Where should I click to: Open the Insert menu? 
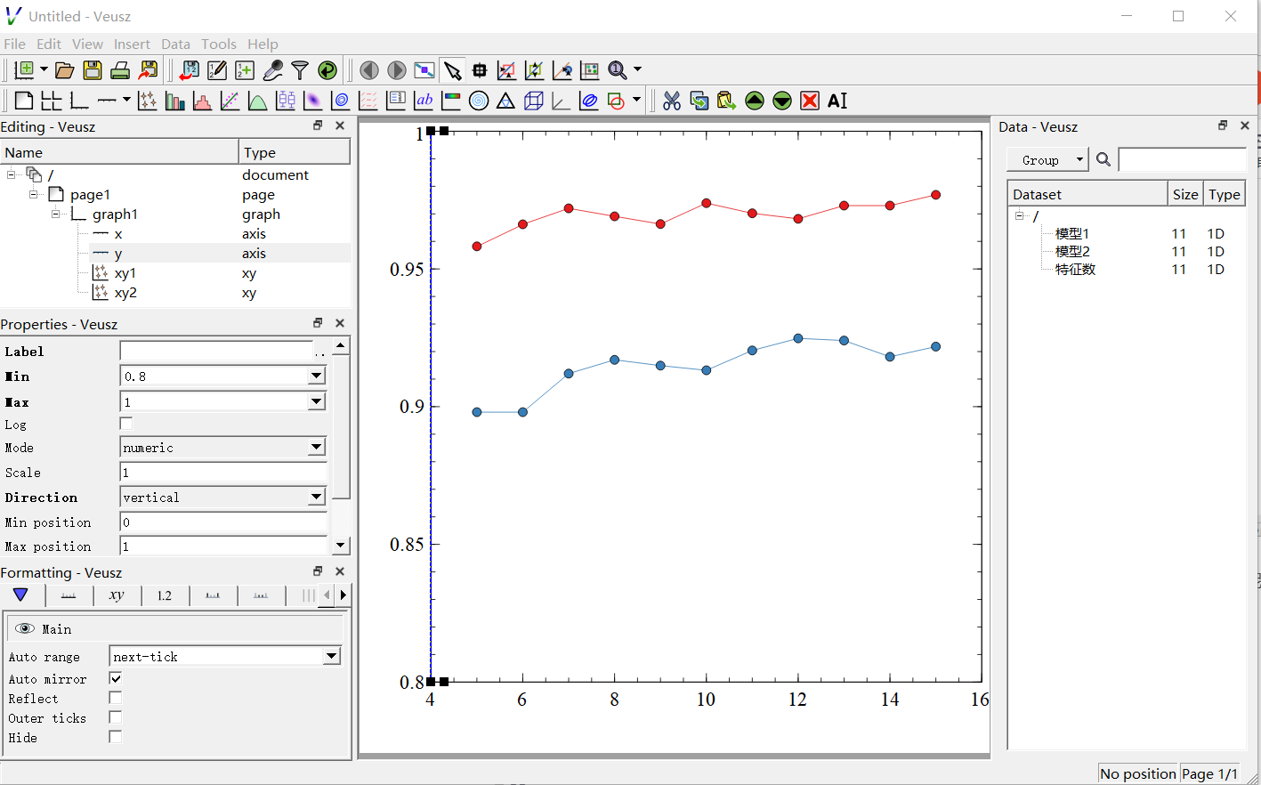(x=132, y=44)
